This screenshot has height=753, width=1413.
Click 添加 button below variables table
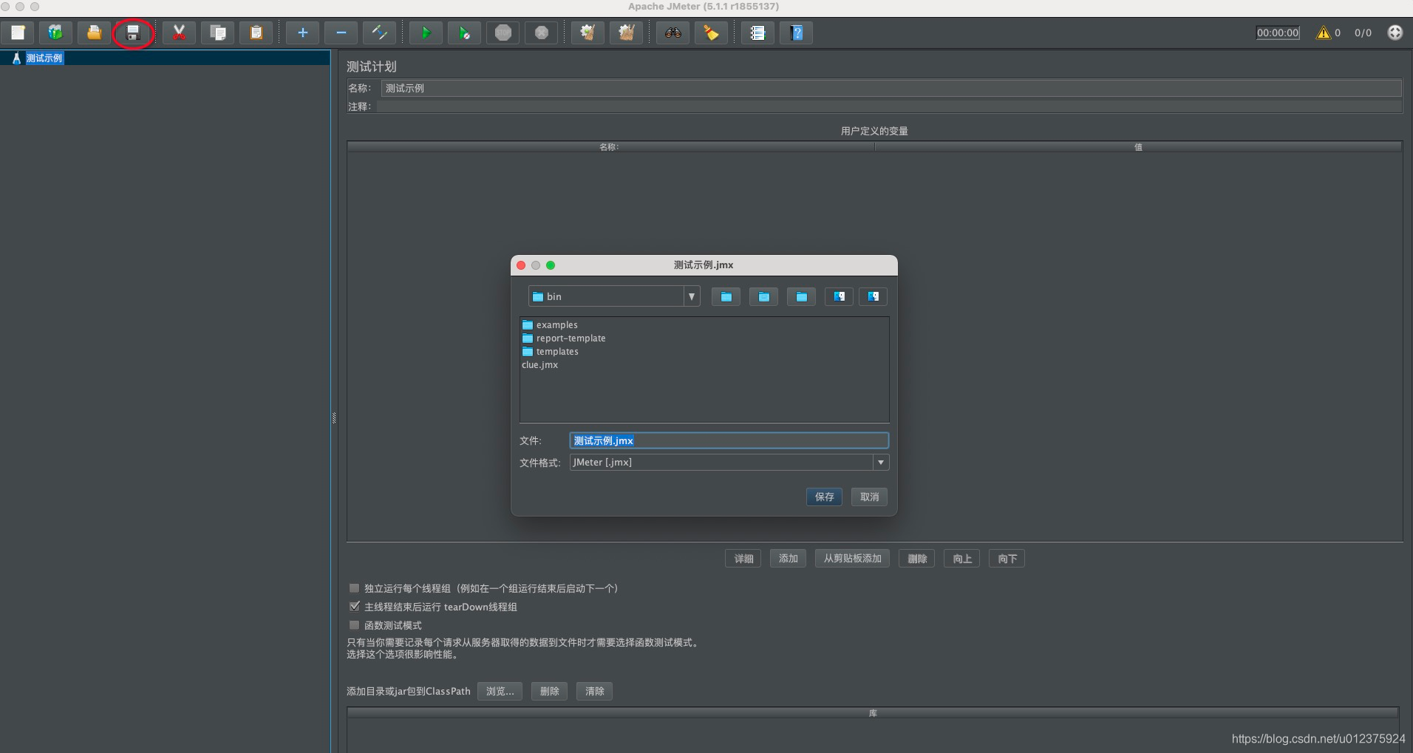click(789, 559)
